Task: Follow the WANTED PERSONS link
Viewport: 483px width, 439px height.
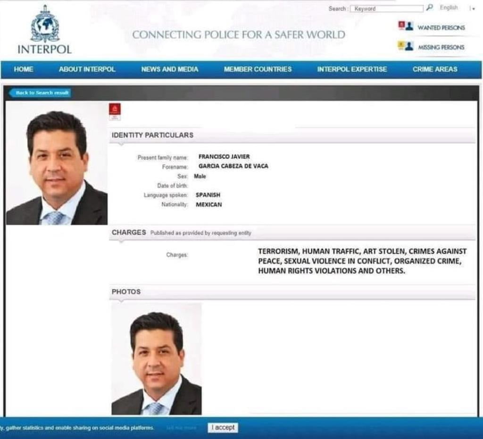Action: pos(441,28)
